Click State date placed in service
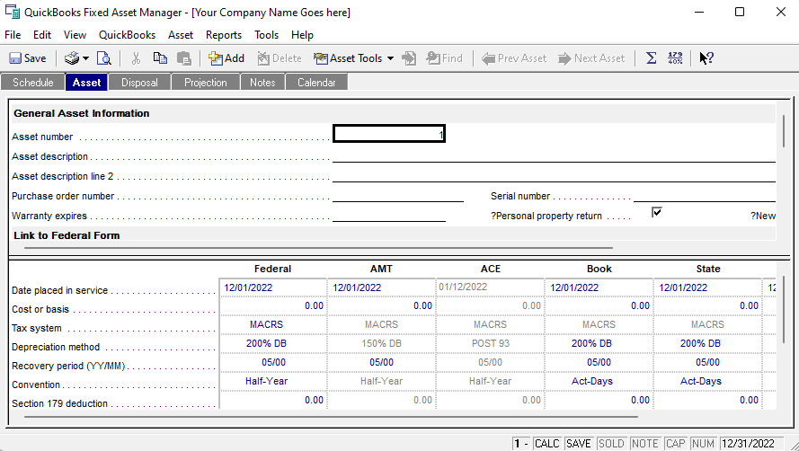 [x=708, y=287]
